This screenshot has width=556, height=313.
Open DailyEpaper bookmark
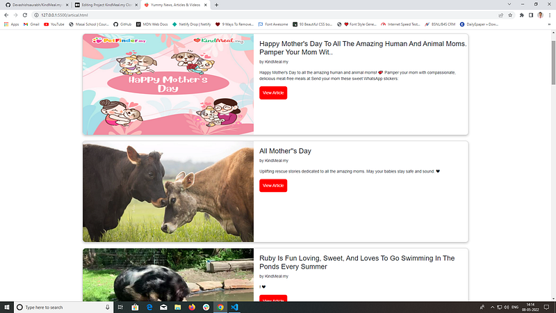pyautogui.click(x=479, y=24)
